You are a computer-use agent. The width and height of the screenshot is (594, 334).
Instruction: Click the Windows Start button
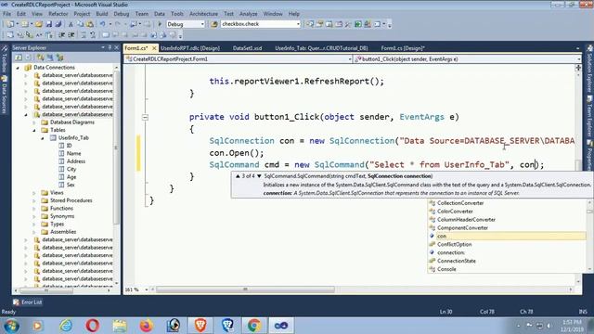[11, 326]
